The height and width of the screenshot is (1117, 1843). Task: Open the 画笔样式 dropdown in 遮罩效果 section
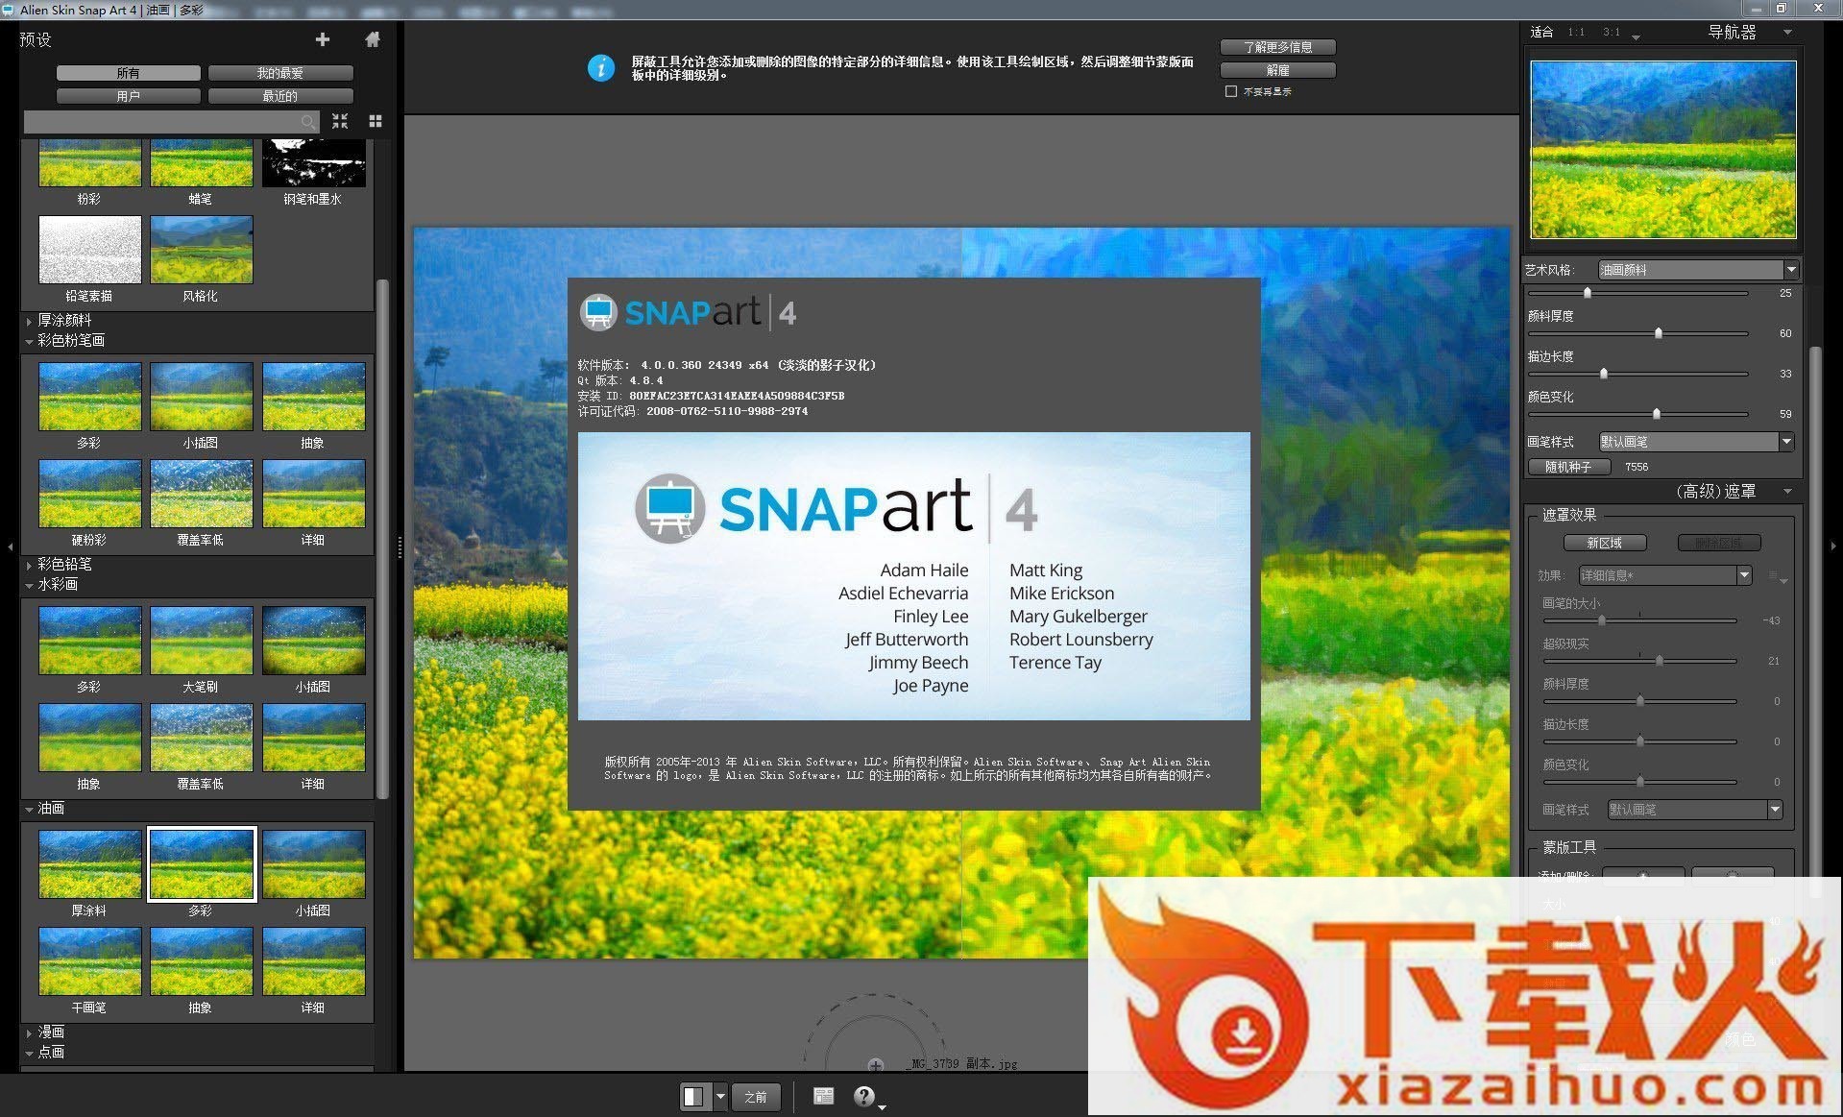(1694, 810)
